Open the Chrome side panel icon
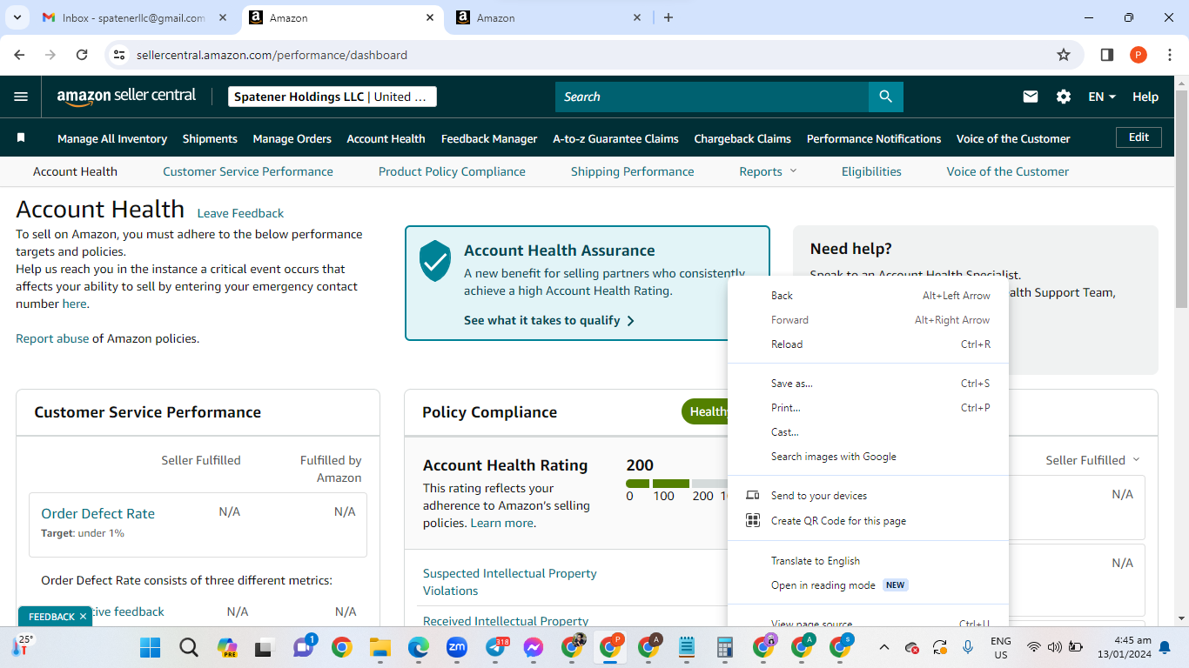 pyautogui.click(x=1107, y=55)
